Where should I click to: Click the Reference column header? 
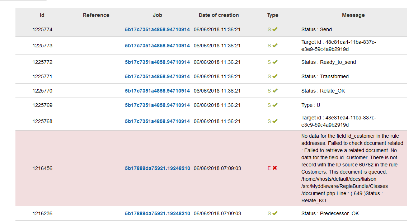pos(96,15)
